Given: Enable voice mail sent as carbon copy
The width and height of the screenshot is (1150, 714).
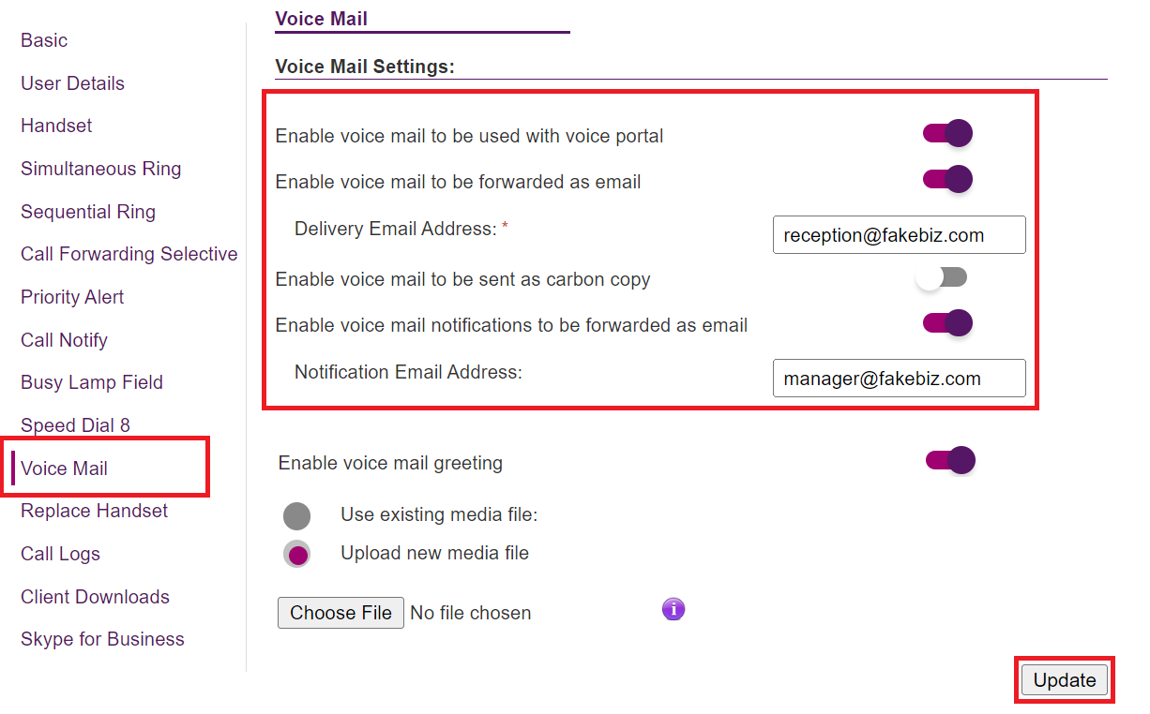Looking at the screenshot, I should pyautogui.click(x=941, y=276).
